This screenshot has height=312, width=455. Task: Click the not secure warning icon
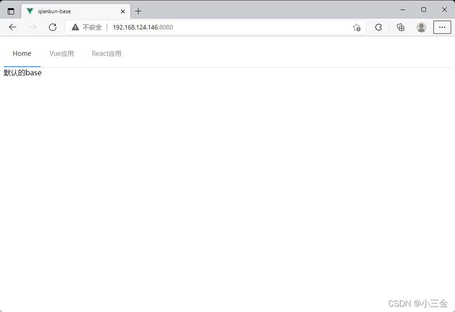pos(75,27)
